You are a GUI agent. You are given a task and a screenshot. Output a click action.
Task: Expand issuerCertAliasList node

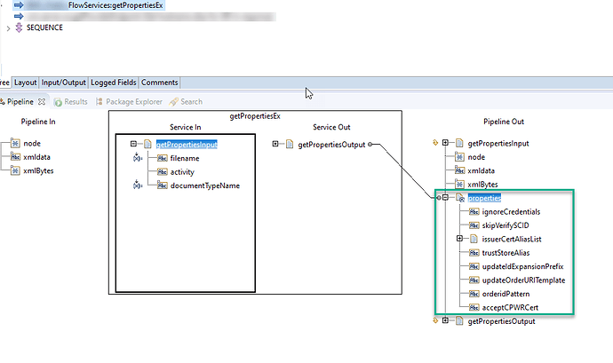pos(460,238)
